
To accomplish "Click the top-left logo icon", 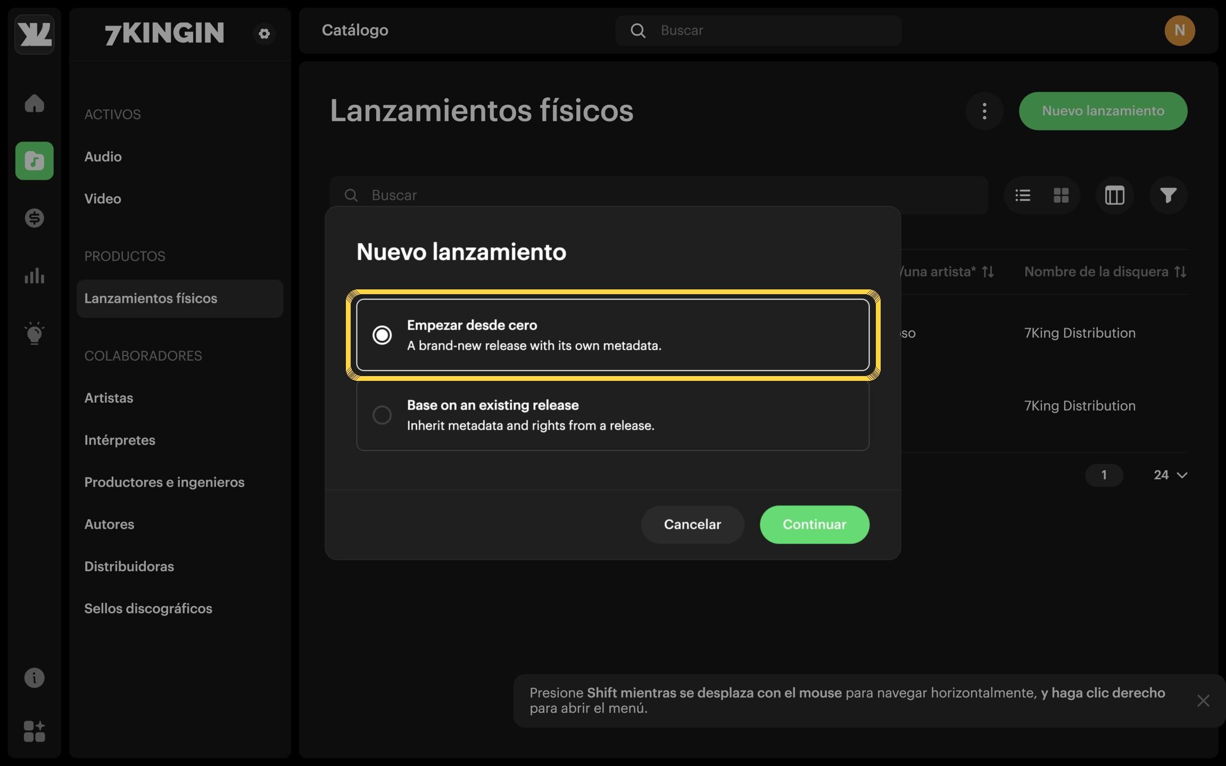I will tap(34, 34).
